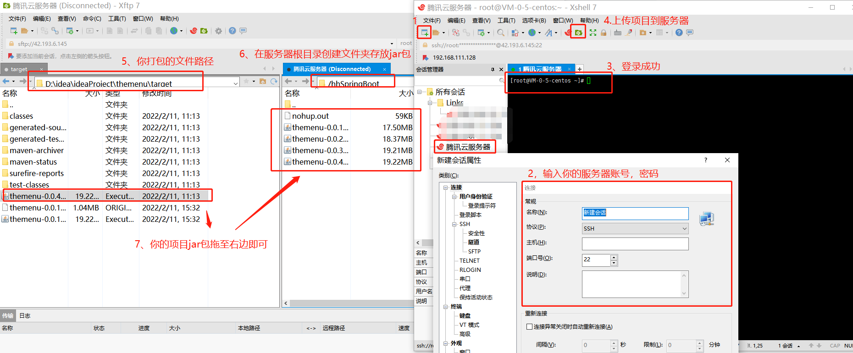Click the keyboard key-mapping icon in the Xshell toolbar
Image resolution: width=853 pixels, height=353 pixels.
point(618,33)
